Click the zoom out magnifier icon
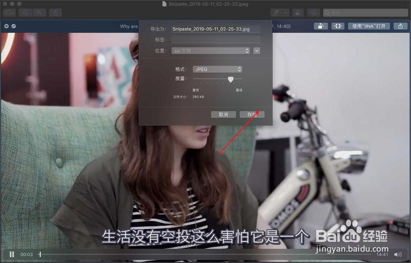Image resolution: width=411 pixels, height=263 pixels. coord(25,13)
